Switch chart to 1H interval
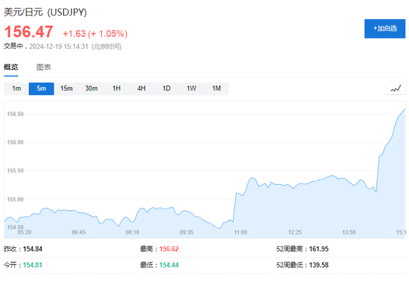This screenshot has width=409, height=282. 116,88
